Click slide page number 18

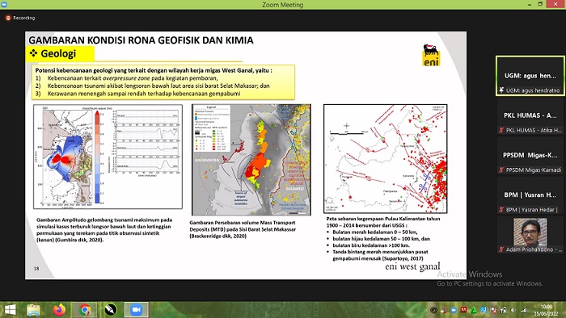[36, 268]
